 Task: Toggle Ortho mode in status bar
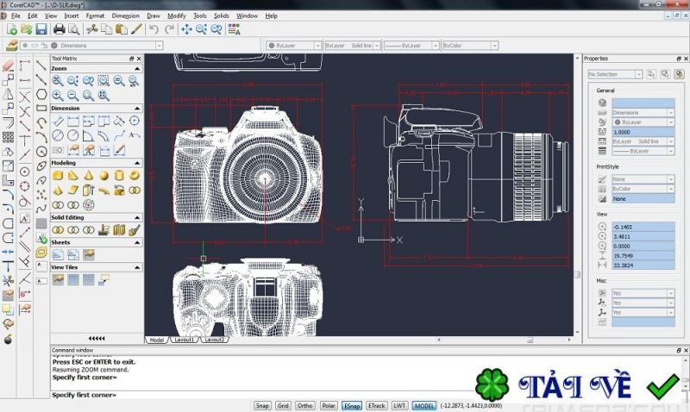(304, 405)
